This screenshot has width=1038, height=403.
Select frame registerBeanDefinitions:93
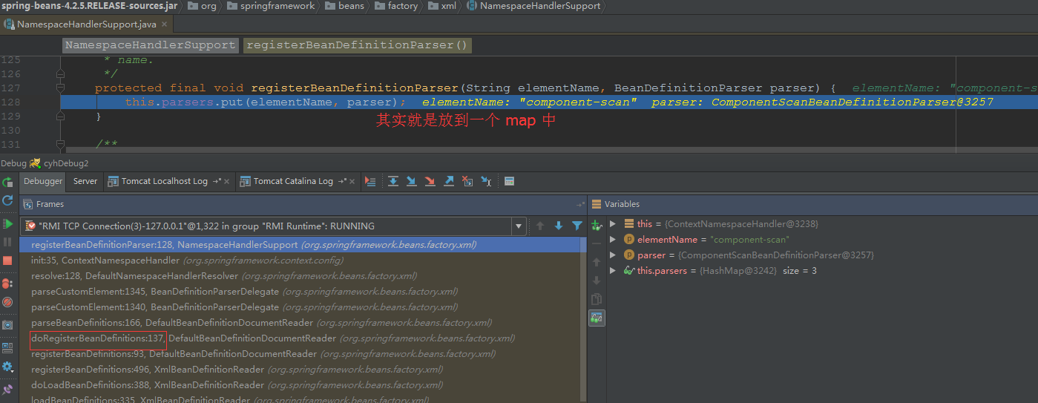(303, 354)
